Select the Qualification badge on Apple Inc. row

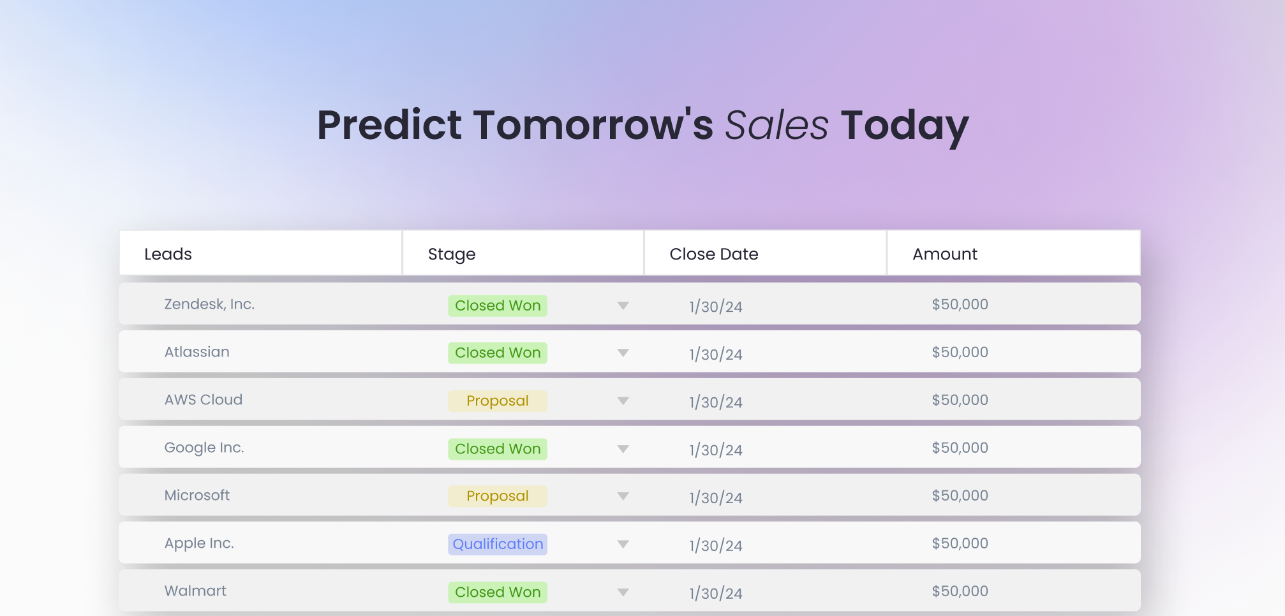497,543
